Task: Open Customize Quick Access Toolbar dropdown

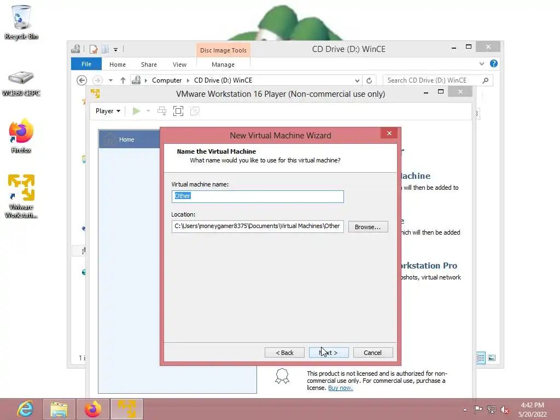Action: (x=116, y=50)
